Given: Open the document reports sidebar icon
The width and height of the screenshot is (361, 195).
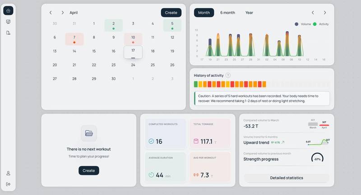Looking at the screenshot, I should (8, 32).
